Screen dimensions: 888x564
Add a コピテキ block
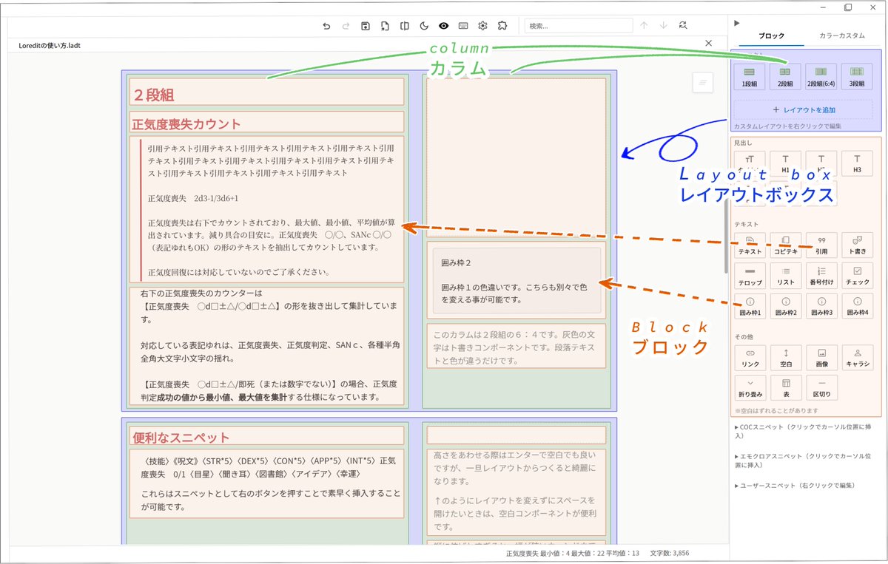785,245
